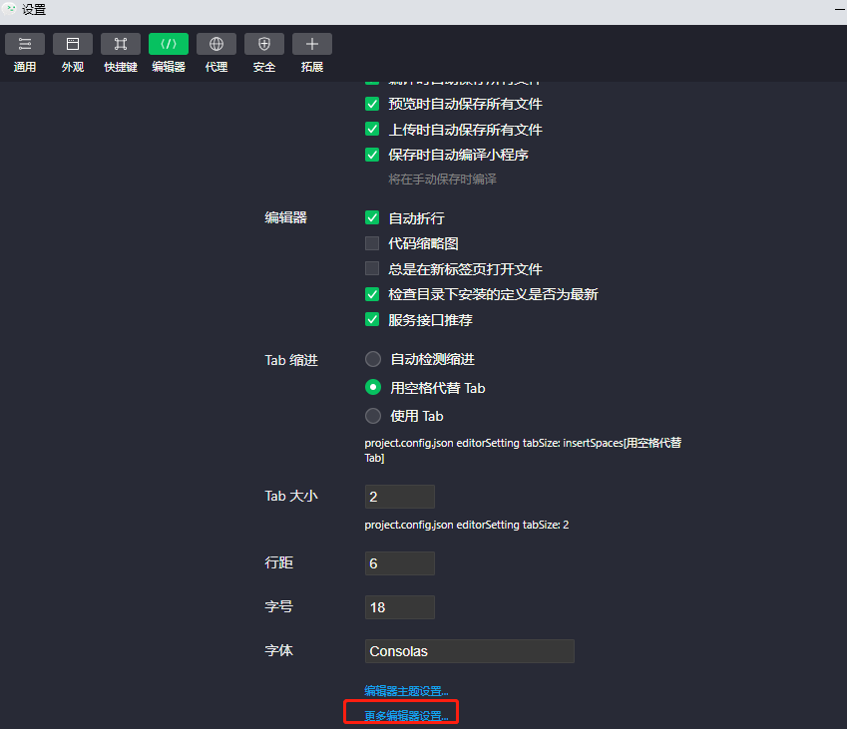Screen dimensions: 847x729
Task: Toggle 预览时自动保存所有文件 checkbox
Action: [x=372, y=104]
